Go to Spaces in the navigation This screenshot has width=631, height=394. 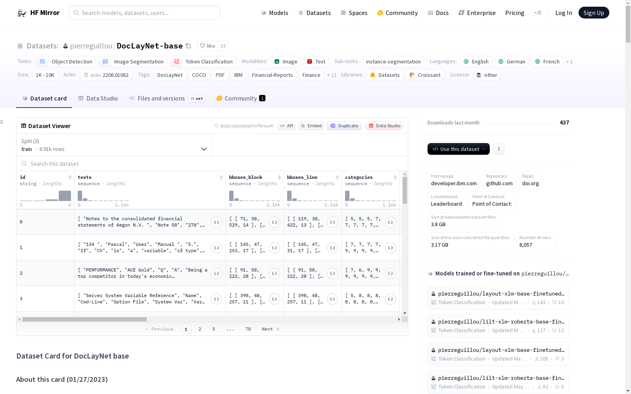(354, 13)
